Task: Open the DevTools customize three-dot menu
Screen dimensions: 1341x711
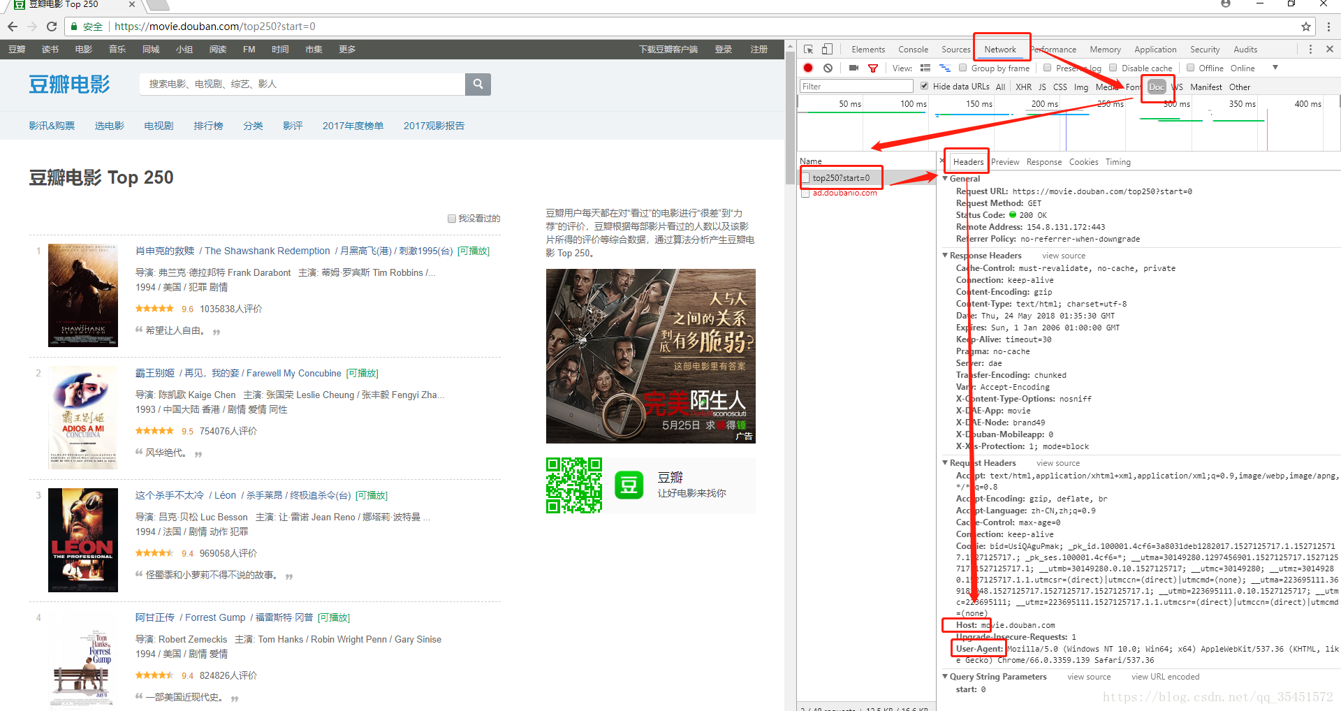Action: (x=1310, y=50)
